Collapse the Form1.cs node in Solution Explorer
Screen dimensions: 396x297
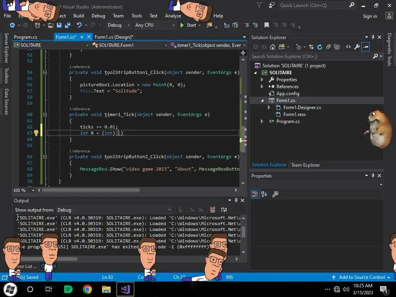pyautogui.click(x=262, y=101)
